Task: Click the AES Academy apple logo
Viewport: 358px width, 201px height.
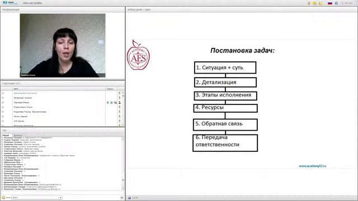Action: pos(138,55)
